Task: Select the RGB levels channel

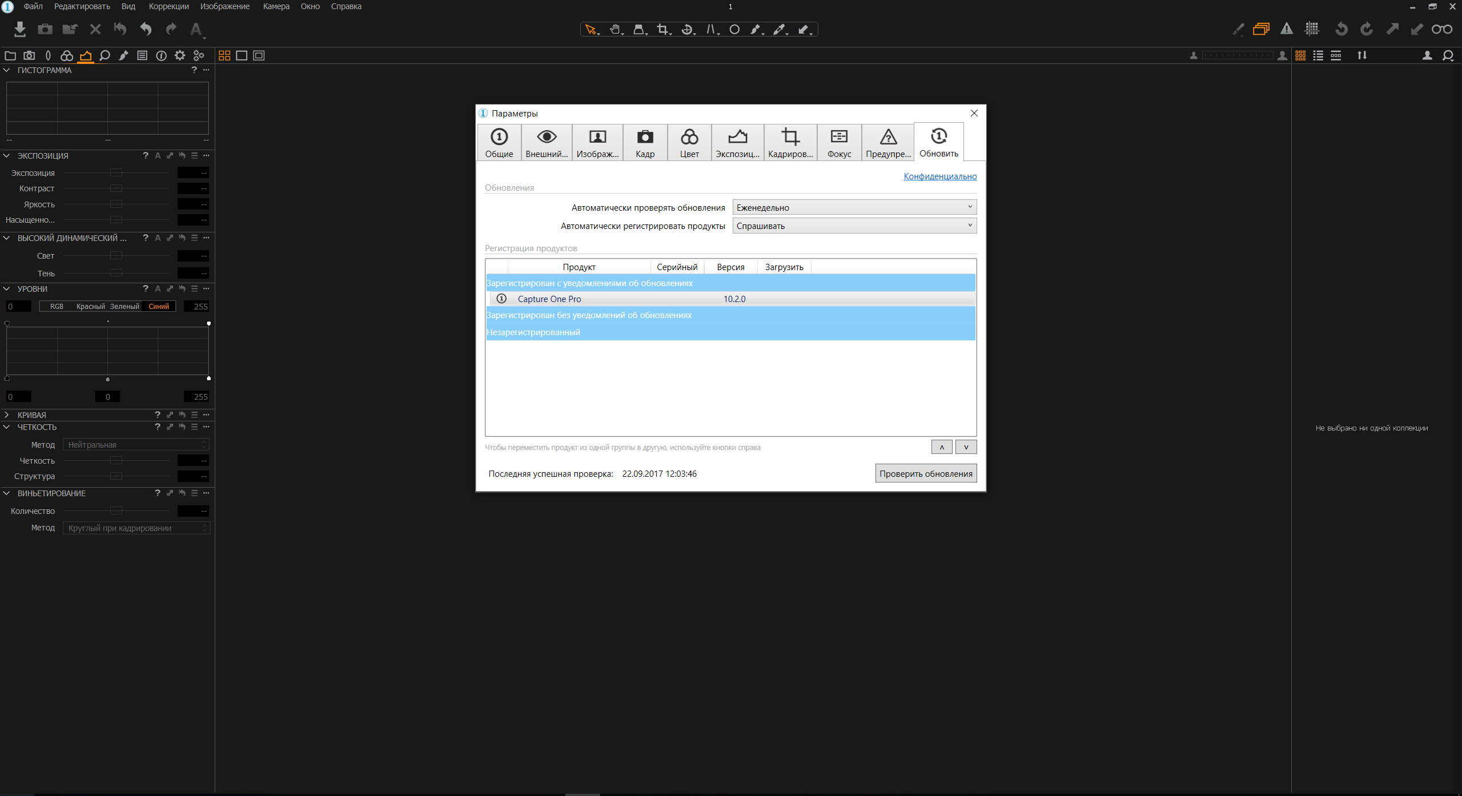Action: pos(57,307)
